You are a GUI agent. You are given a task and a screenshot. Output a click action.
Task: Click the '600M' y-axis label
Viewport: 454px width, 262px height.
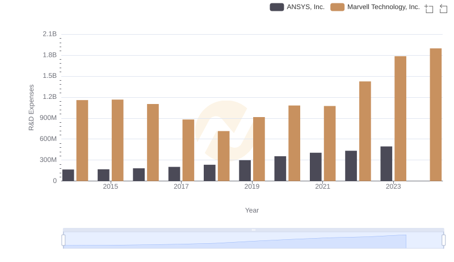[x=48, y=139]
